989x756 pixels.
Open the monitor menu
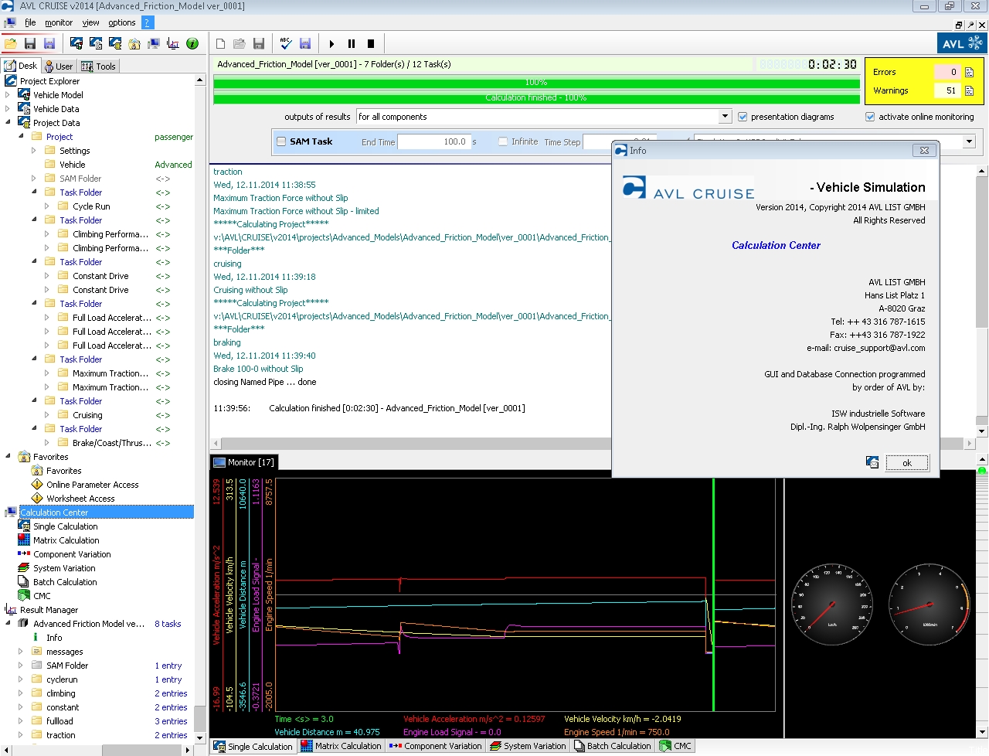pyautogui.click(x=59, y=22)
